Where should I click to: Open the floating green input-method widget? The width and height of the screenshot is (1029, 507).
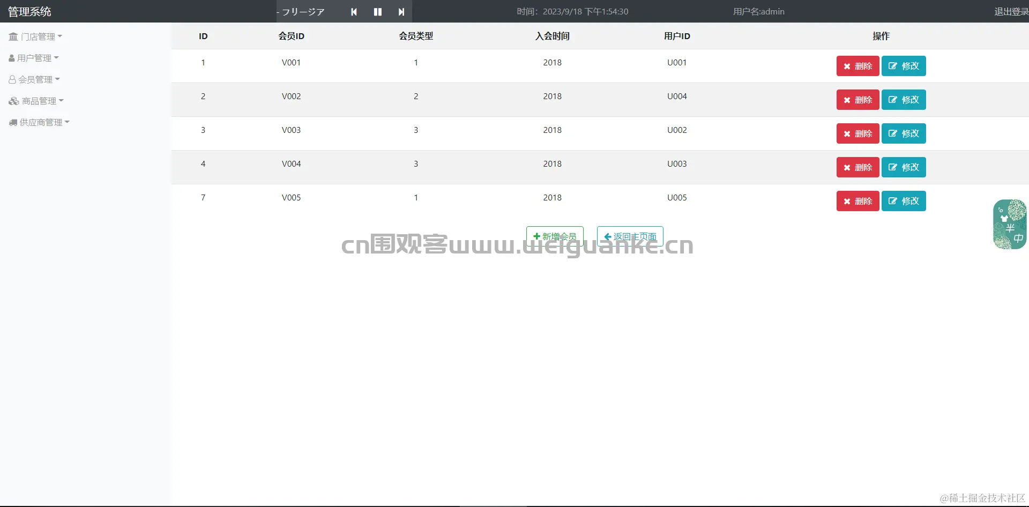click(1010, 225)
